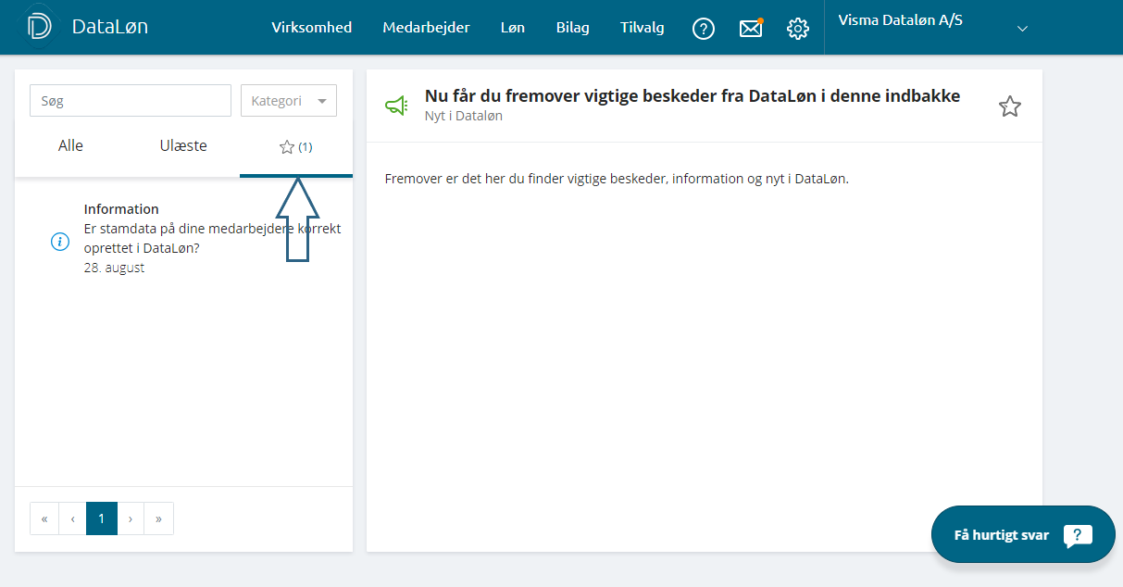
Task: Click the message heading about vigtige beskeder
Action: pyautogui.click(x=693, y=95)
